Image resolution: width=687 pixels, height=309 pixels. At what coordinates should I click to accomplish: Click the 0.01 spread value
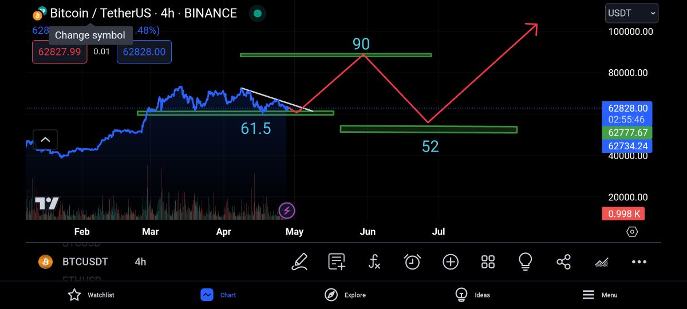[x=102, y=52]
